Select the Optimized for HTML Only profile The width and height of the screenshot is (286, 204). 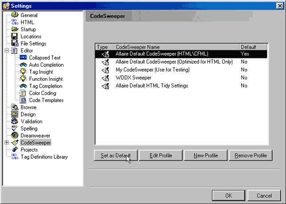coord(174,62)
